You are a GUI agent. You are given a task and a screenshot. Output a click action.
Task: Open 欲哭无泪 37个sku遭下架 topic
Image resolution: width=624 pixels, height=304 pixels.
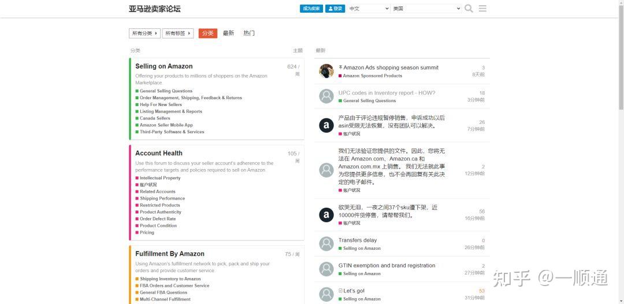point(388,212)
